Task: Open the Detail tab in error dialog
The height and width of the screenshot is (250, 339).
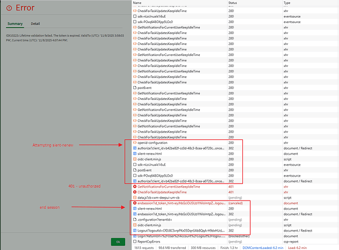Action: coord(35,23)
